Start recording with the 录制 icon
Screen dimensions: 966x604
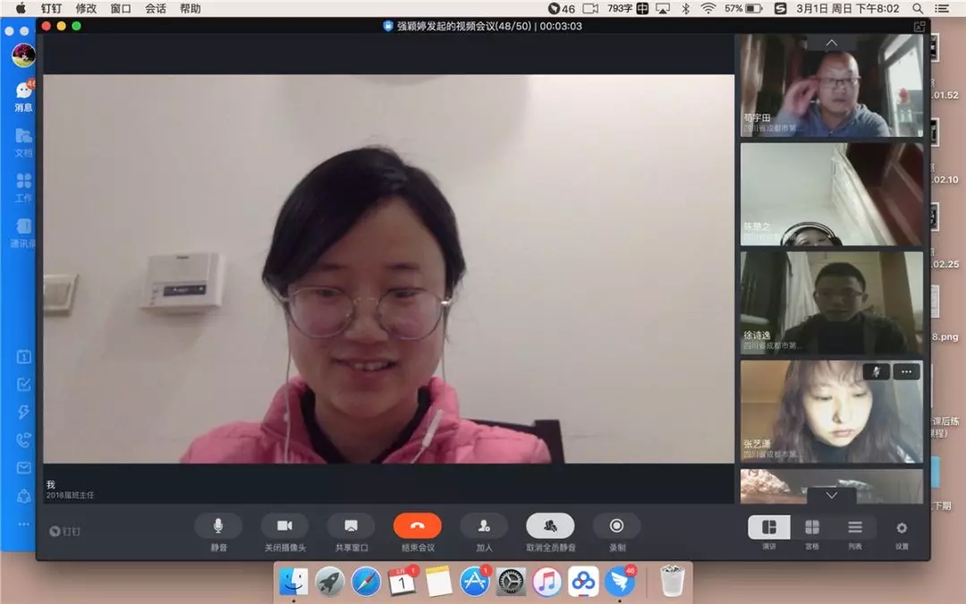[x=616, y=526]
